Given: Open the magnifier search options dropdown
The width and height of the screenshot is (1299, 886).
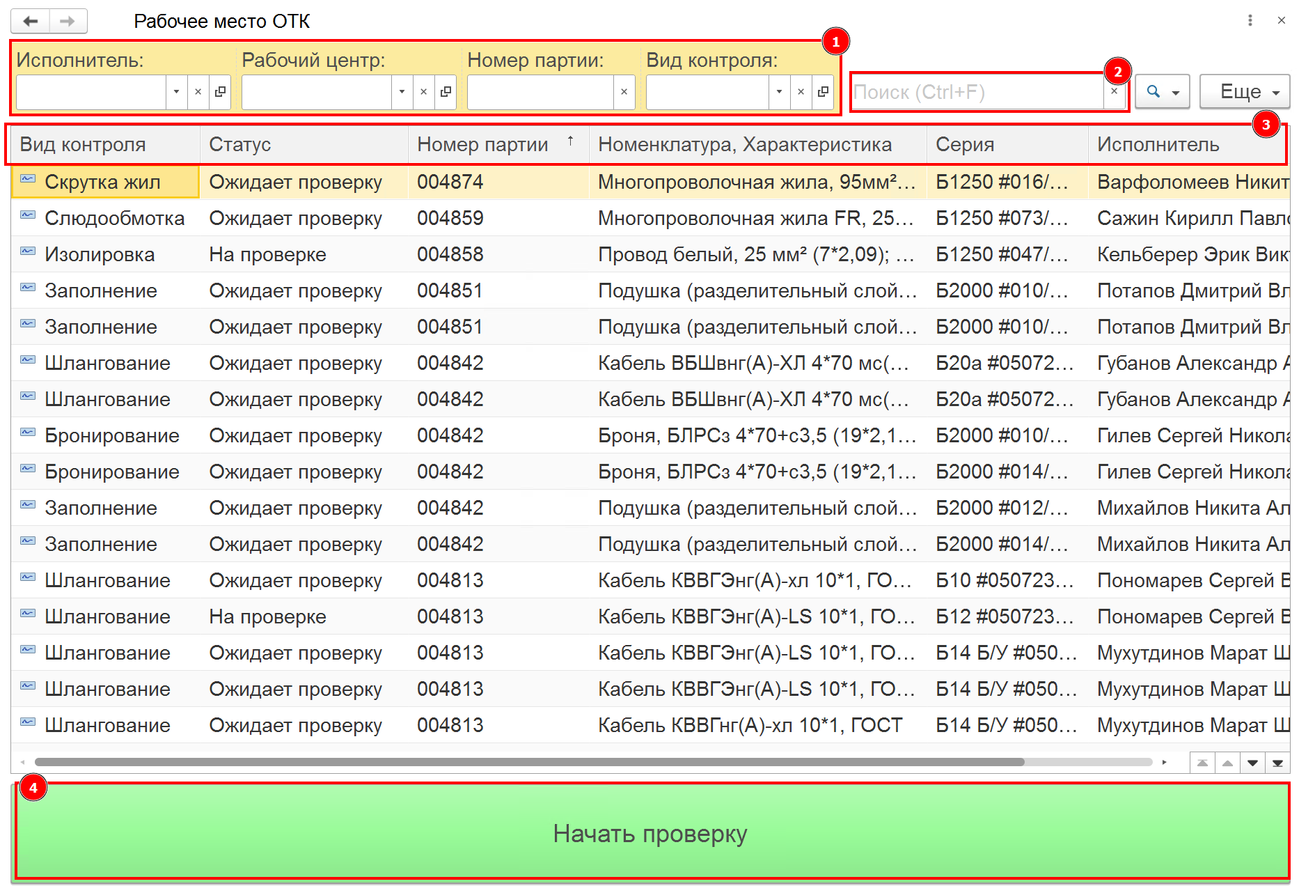Looking at the screenshot, I should coord(1163,92).
